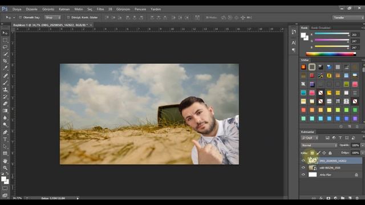Viewport: 365px width, 205px height.
Task: Select the Horizontal Type tool
Action: click(5, 140)
